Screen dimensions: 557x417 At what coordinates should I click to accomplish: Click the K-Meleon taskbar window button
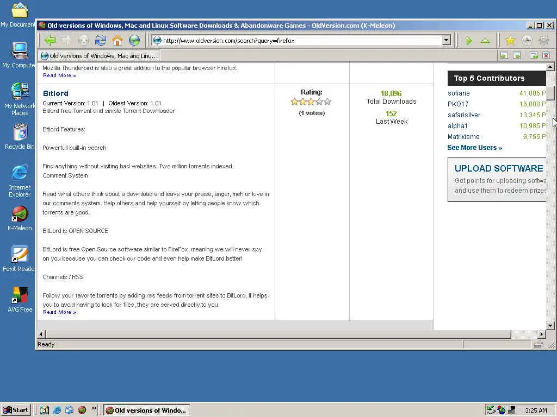pos(147,410)
